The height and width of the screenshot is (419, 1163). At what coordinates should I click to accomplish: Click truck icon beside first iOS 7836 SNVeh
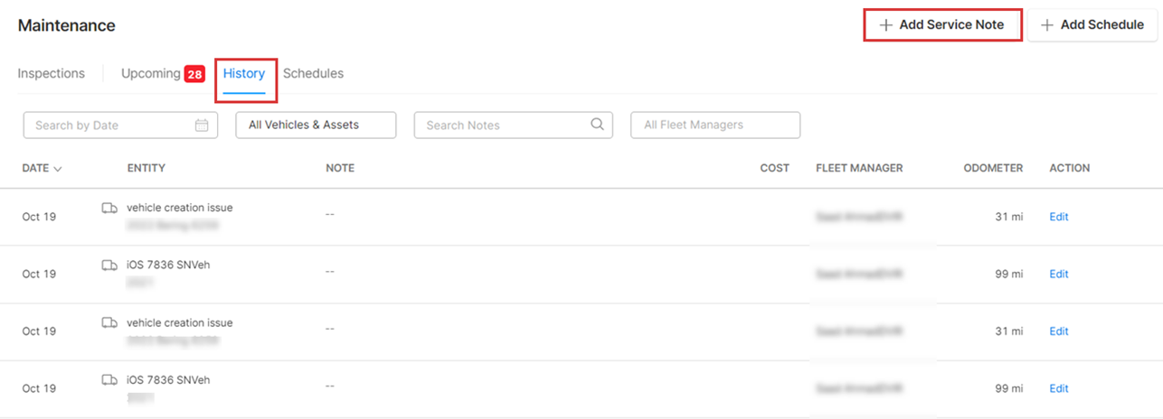point(109,265)
